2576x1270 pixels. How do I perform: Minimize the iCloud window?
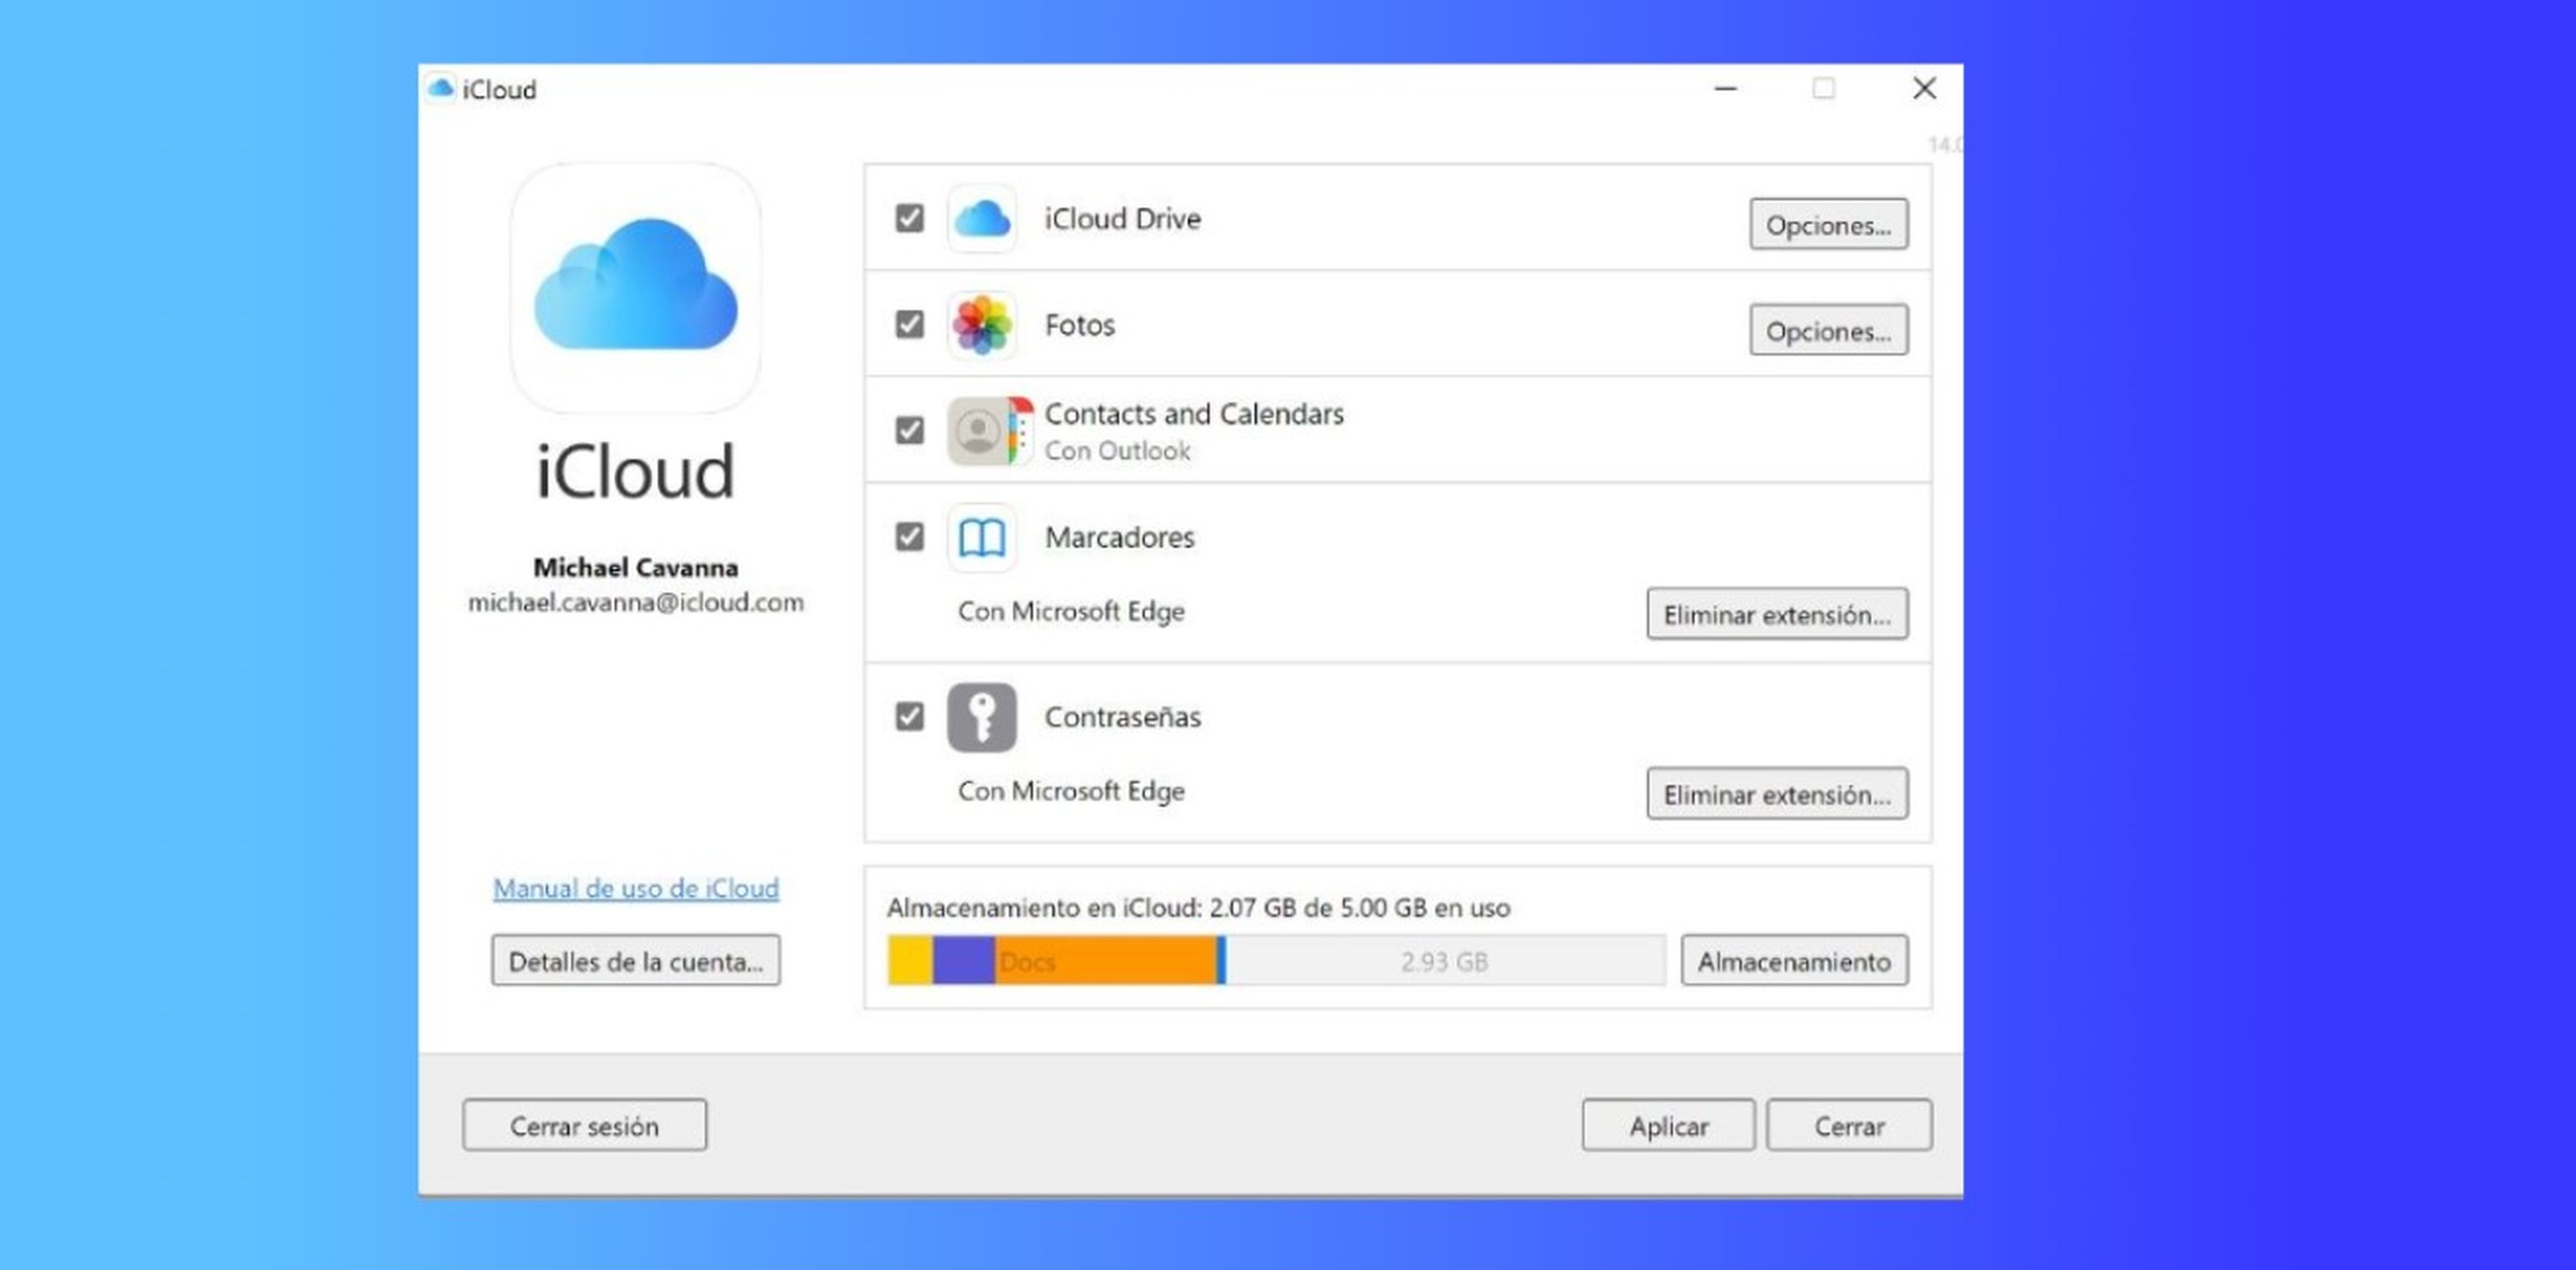click(x=1725, y=89)
